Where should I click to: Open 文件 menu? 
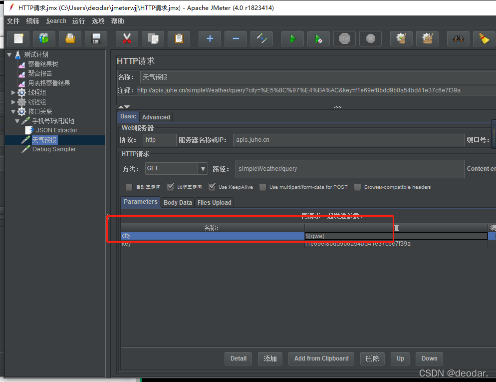[x=13, y=21]
